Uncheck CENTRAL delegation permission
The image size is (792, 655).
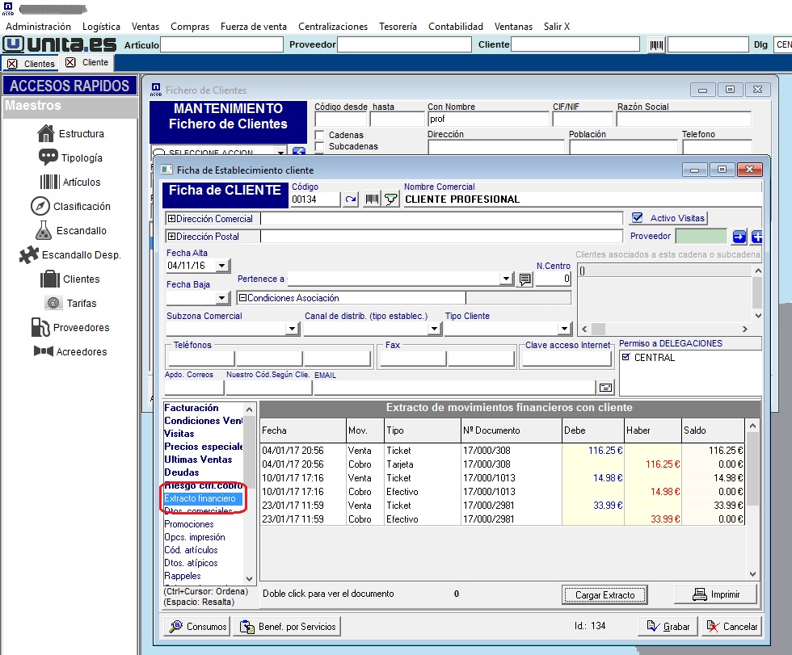point(625,357)
